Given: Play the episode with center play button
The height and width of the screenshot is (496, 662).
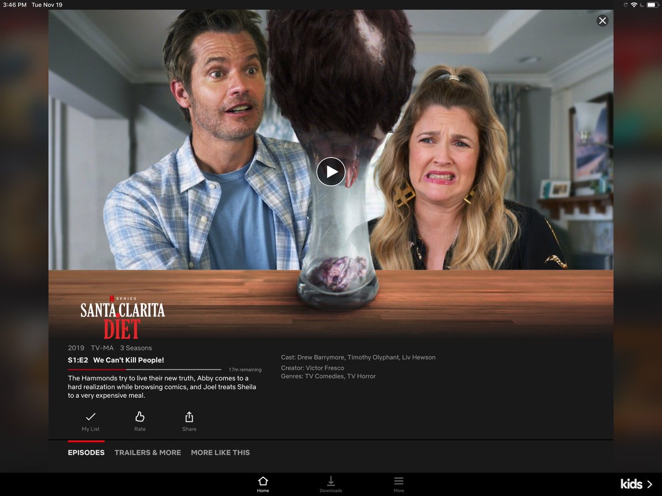Looking at the screenshot, I should (331, 172).
